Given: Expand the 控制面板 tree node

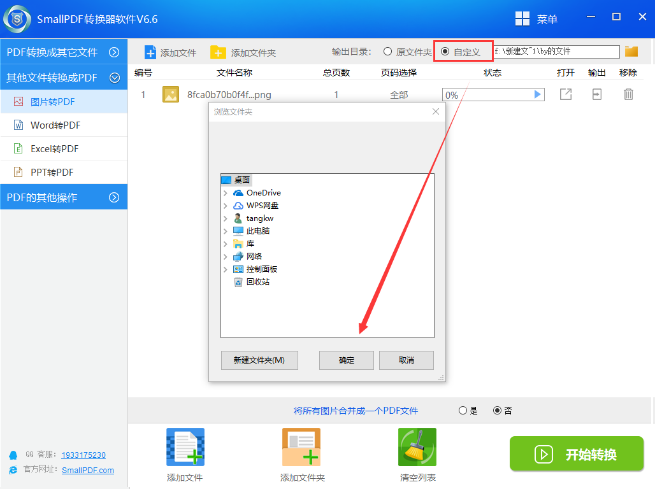Looking at the screenshot, I should (x=226, y=269).
